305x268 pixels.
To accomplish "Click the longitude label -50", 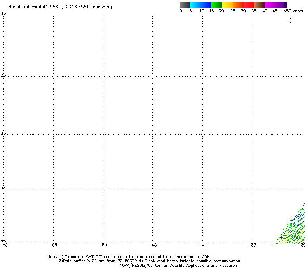I will point(103,245).
